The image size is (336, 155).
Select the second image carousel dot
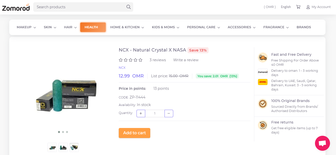(63, 132)
